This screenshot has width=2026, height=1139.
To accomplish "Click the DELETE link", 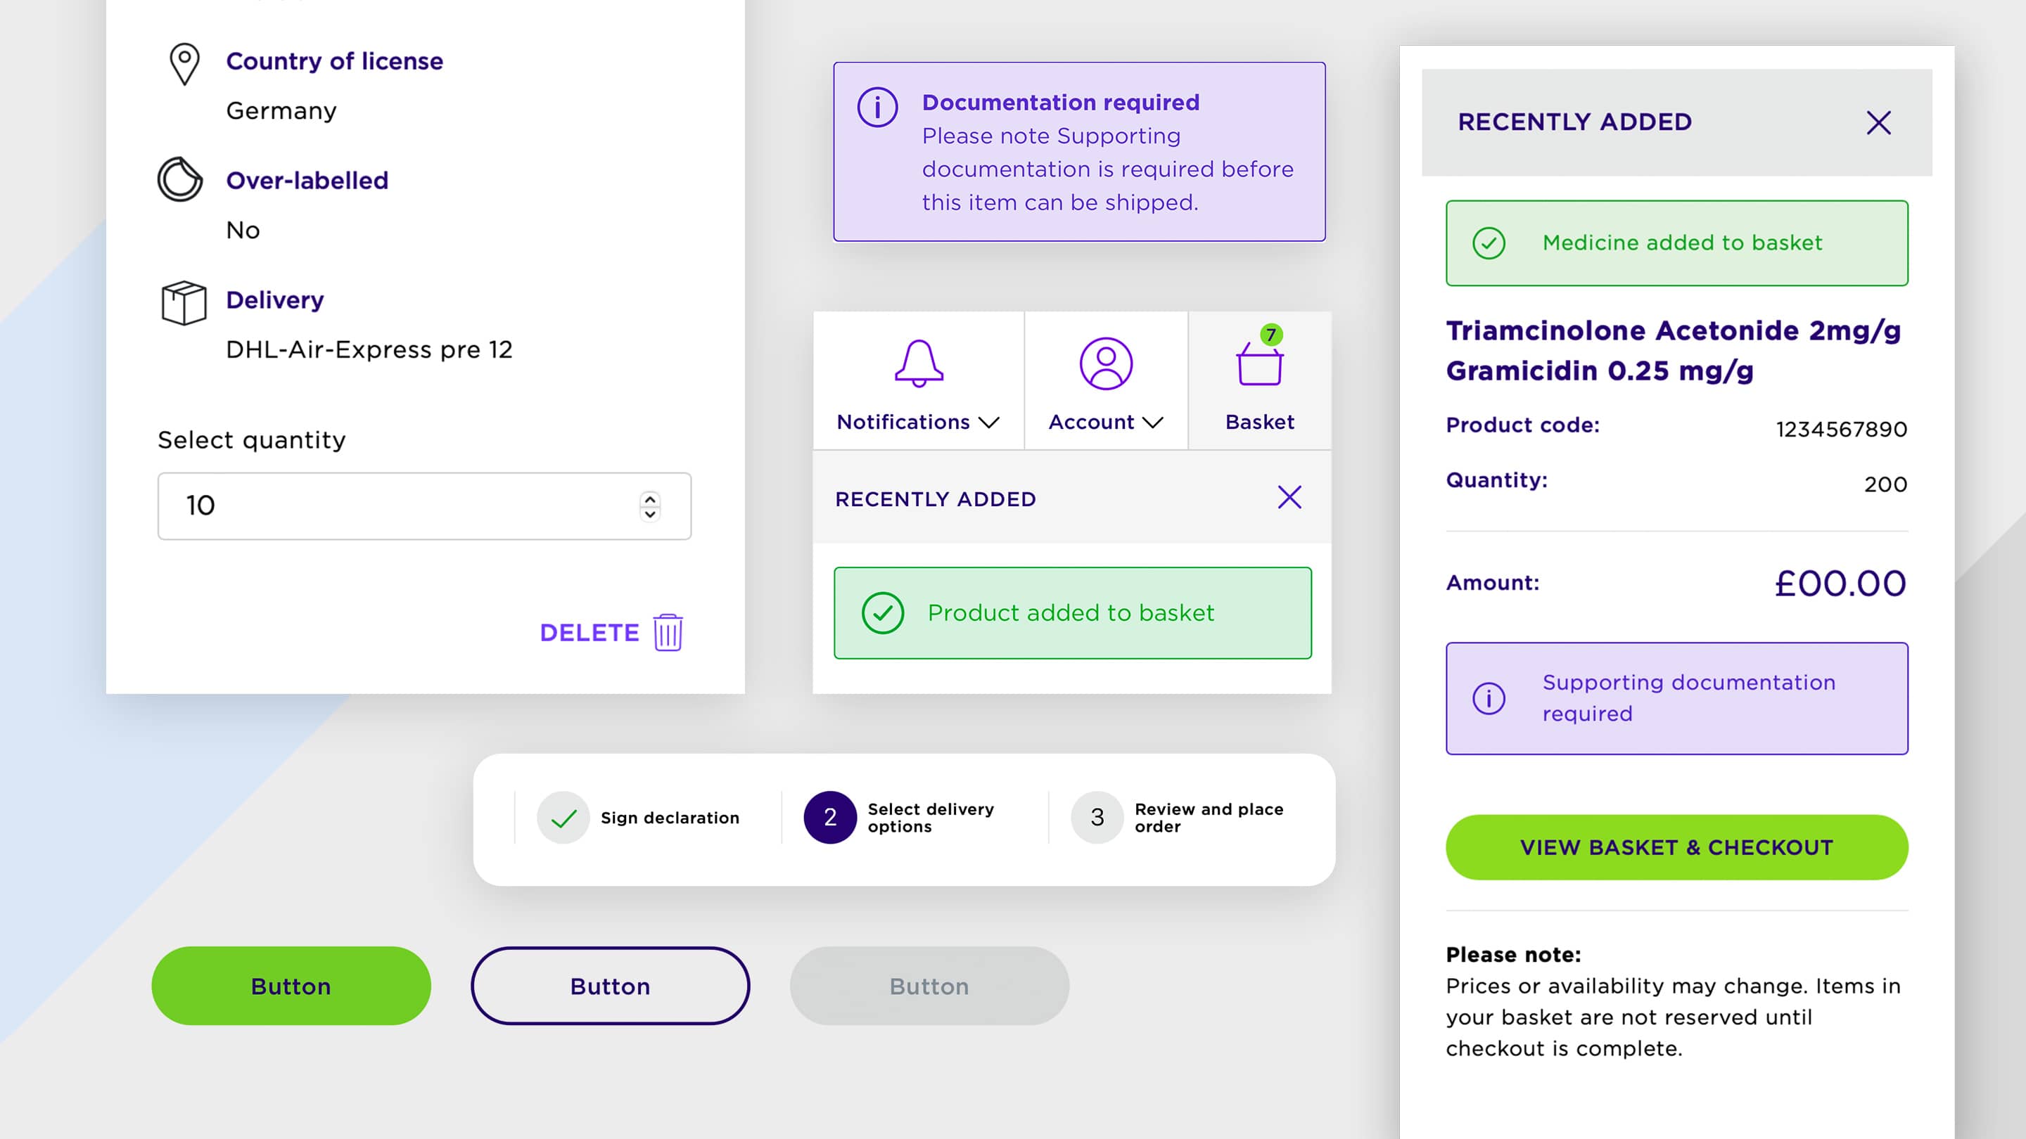I will [x=589, y=632].
